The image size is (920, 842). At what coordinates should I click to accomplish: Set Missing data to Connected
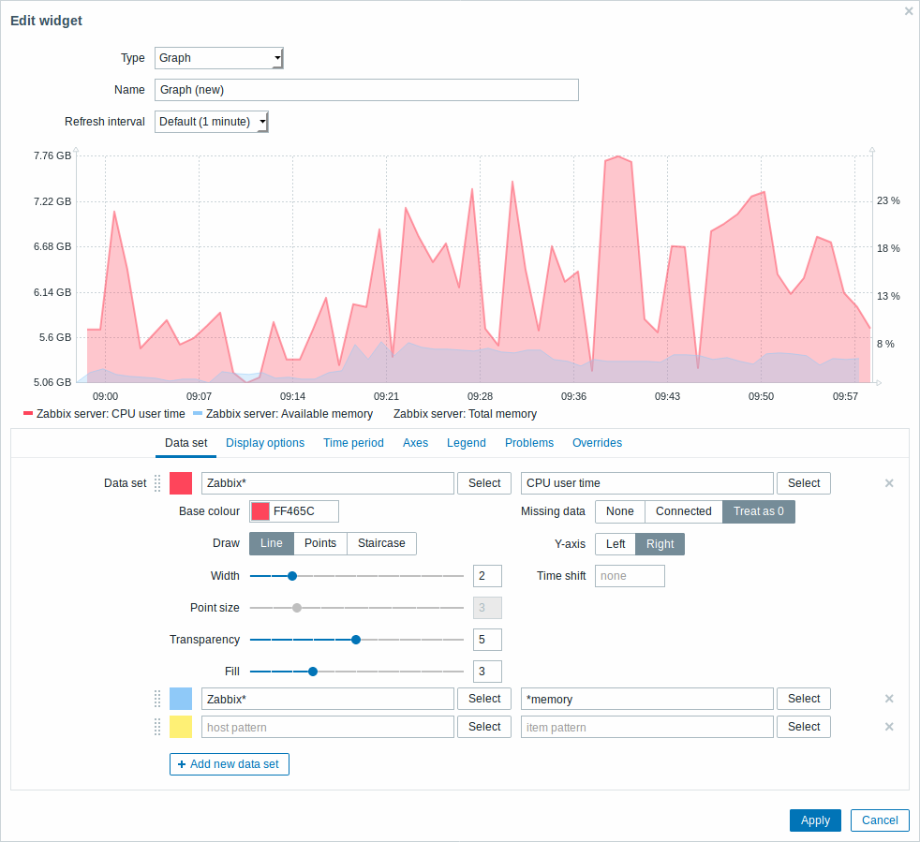[x=684, y=511]
